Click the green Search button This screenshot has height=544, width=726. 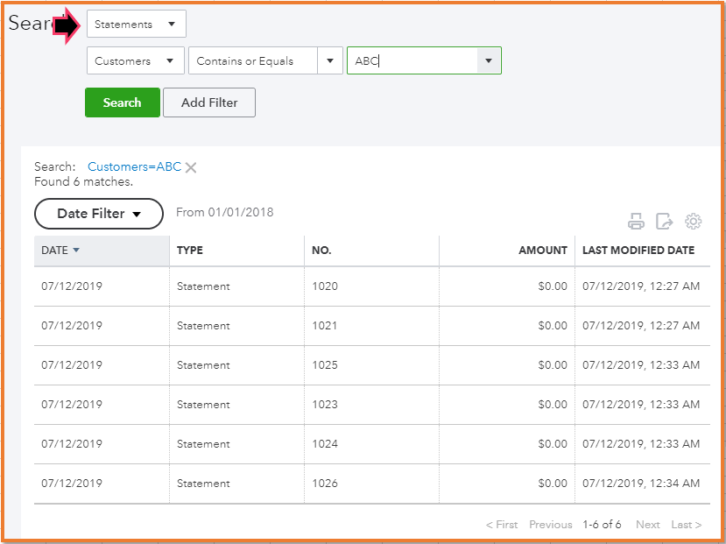tap(122, 102)
